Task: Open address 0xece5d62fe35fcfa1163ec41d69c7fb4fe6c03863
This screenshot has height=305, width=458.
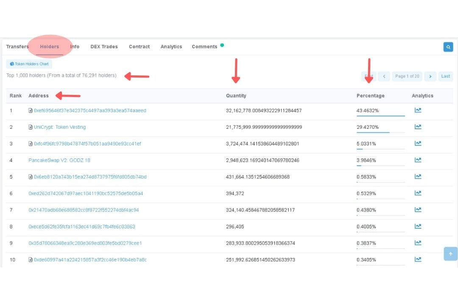Action: point(82,227)
